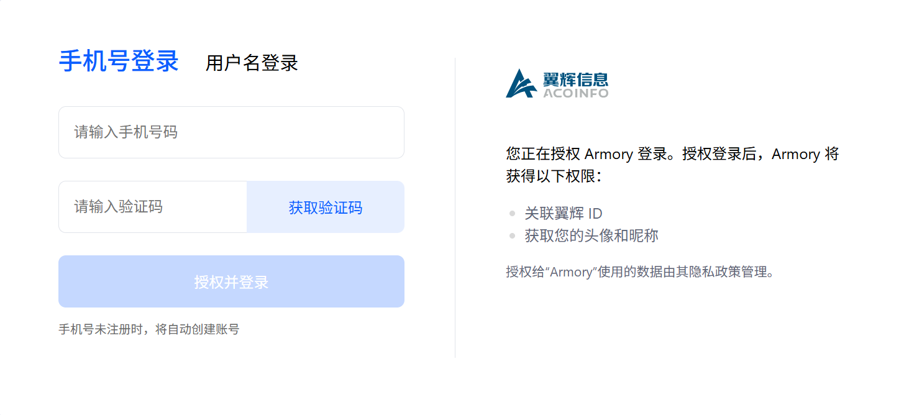Submit with the 授权并登录 button
909x415 pixels.
tap(231, 281)
